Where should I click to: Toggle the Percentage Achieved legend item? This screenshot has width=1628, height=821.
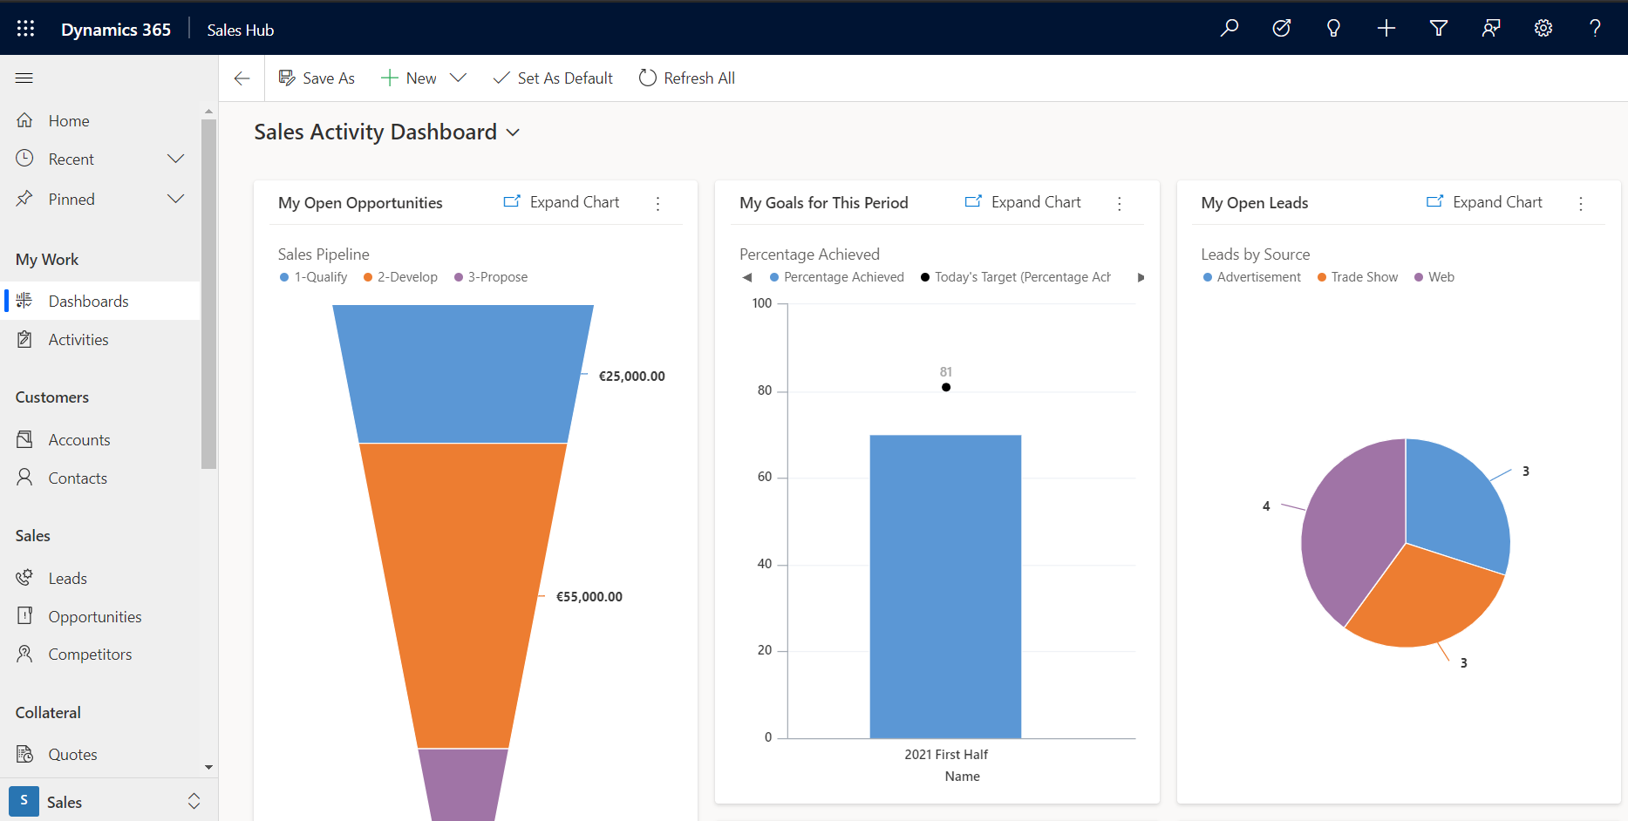[x=837, y=277]
